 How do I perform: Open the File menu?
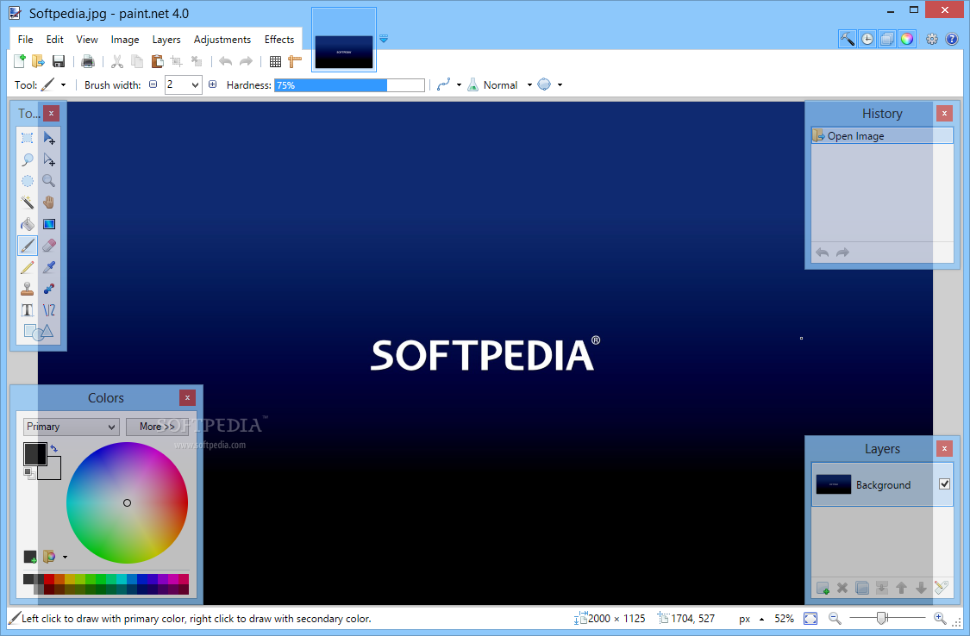25,39
